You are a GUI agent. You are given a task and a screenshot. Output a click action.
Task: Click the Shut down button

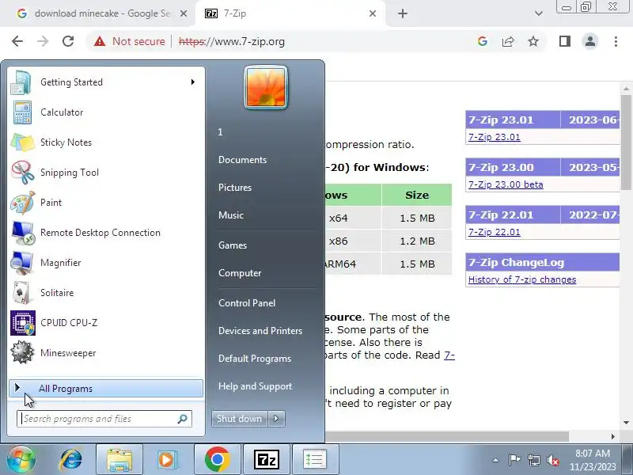point(240,419)
